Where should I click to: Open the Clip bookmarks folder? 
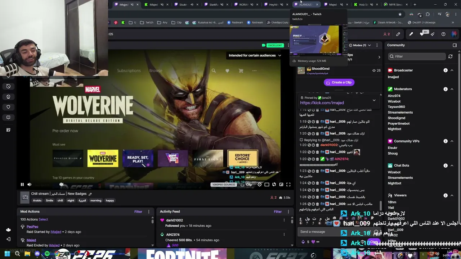176,23
